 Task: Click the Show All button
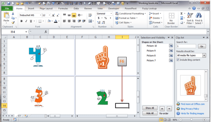click(x=150, y=108)
